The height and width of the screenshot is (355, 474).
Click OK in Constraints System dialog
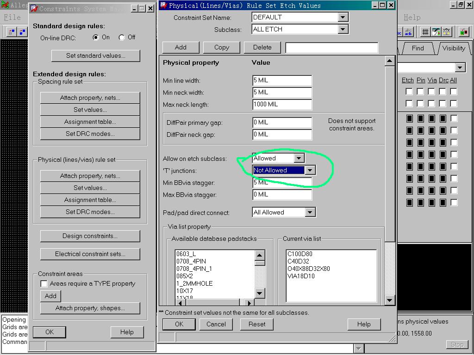[x=49, y=332]
